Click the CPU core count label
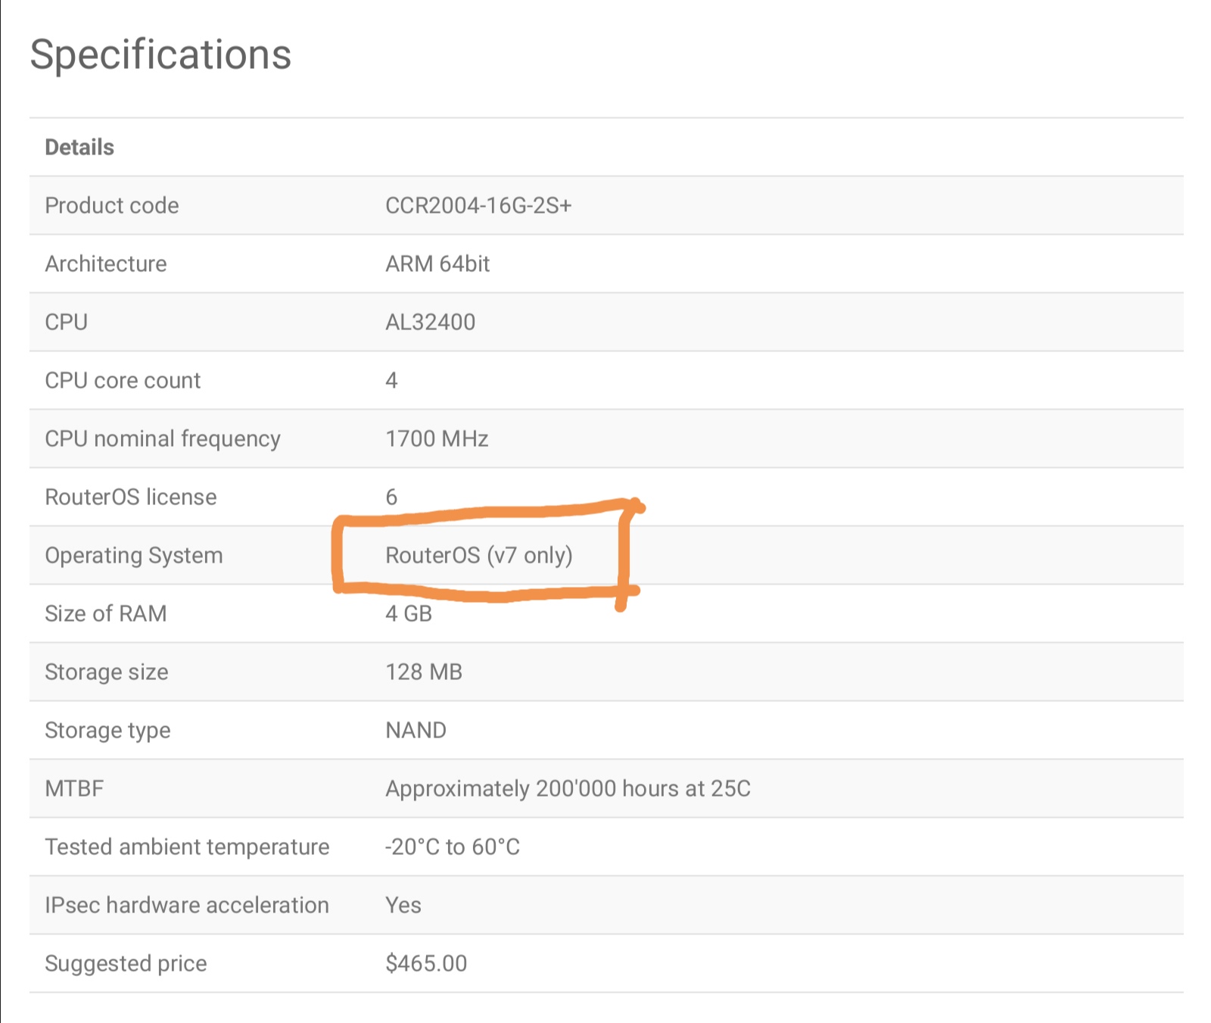 point(123,380)
